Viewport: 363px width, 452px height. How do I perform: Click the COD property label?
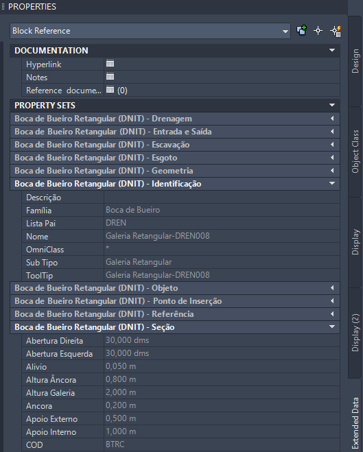tap(34, 444)
